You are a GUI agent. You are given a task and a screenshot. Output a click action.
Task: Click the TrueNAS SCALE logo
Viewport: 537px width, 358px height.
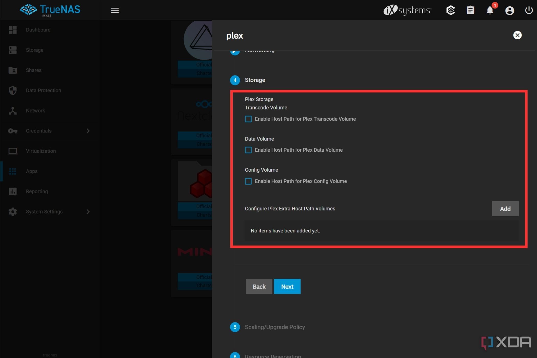tap(50, 10)
